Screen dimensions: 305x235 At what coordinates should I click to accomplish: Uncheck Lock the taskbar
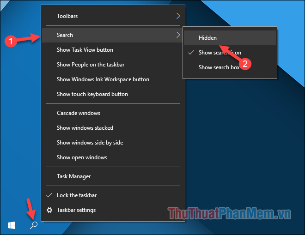tap(113, 195)
